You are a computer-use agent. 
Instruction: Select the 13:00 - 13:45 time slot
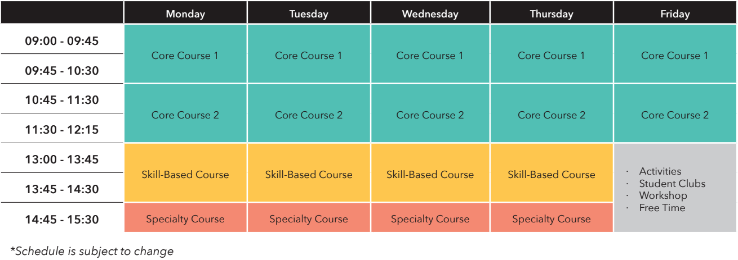tap(62, 159)
